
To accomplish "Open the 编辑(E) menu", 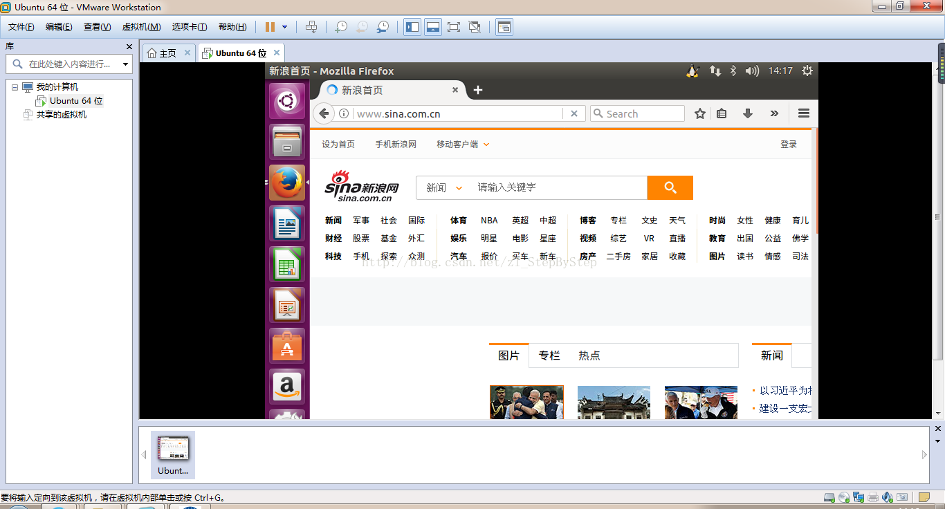I will click(59, 27).
